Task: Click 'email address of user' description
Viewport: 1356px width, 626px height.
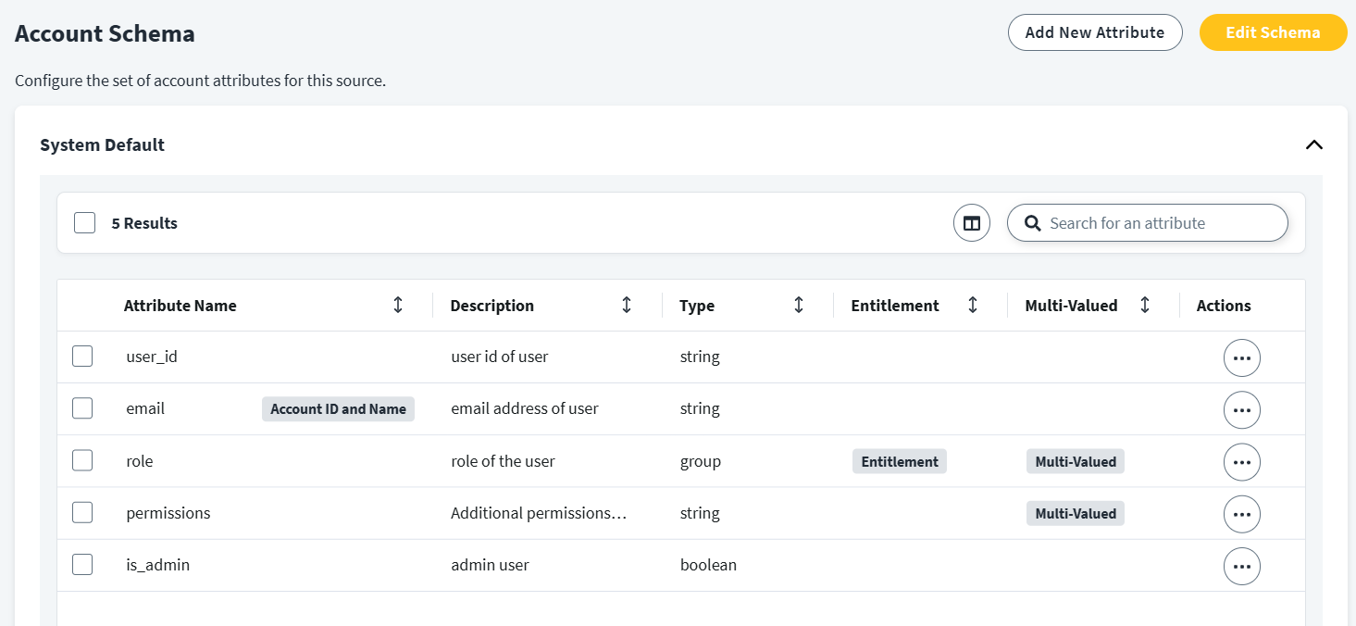Action: (x=525, y=408)
